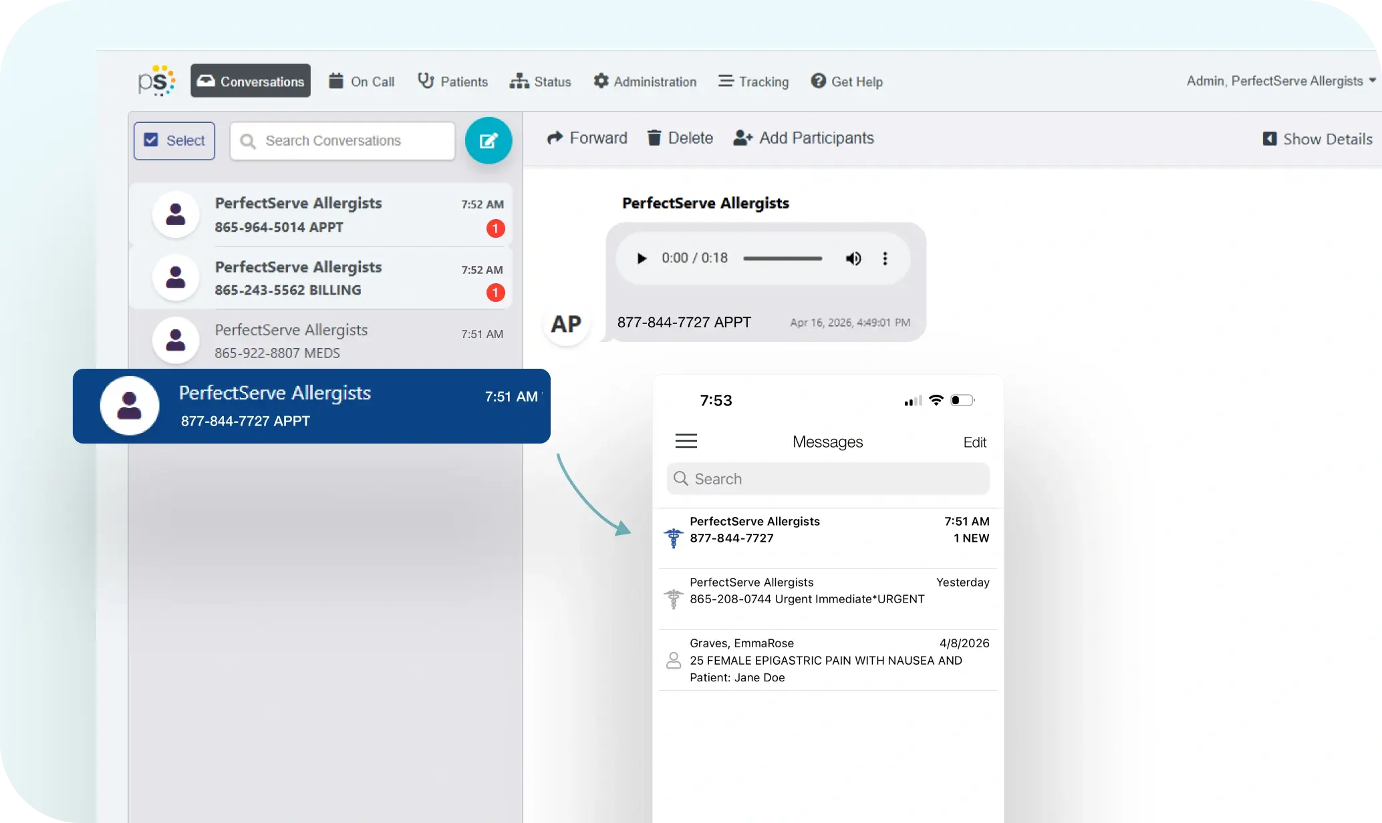Open the mobile hamburger menu
Screen dimensions: 1382x823
click(686, 441)
